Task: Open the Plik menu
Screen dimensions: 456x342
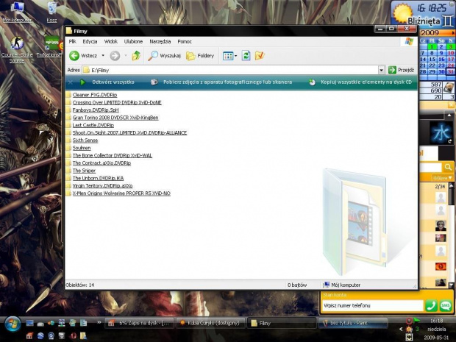Action: [73, 41]
